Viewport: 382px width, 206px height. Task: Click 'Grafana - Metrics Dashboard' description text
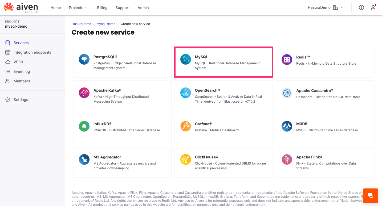pos(217,130)
